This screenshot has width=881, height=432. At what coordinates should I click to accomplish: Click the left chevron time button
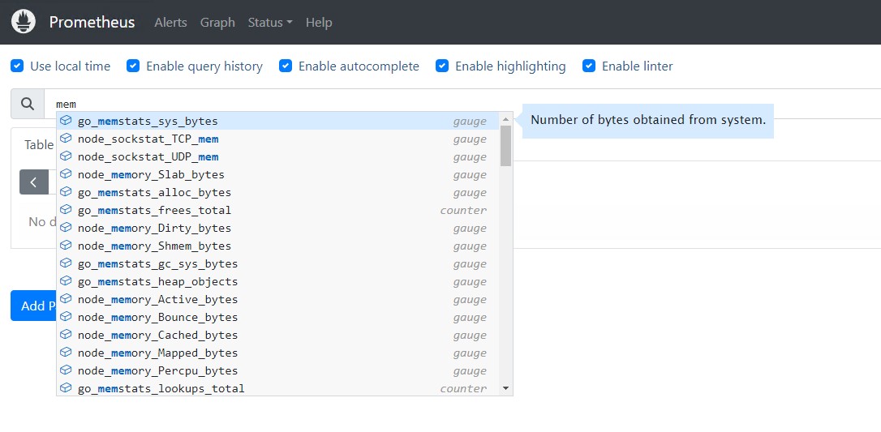tap(34, 182)
